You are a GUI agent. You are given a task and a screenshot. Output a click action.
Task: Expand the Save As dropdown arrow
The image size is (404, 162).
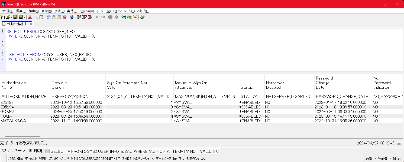tap(25, 17)
